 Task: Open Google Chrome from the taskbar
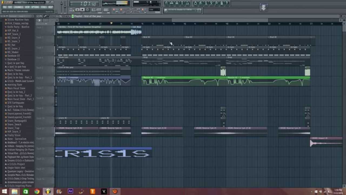pyautogui.click(x=37, y=191)
